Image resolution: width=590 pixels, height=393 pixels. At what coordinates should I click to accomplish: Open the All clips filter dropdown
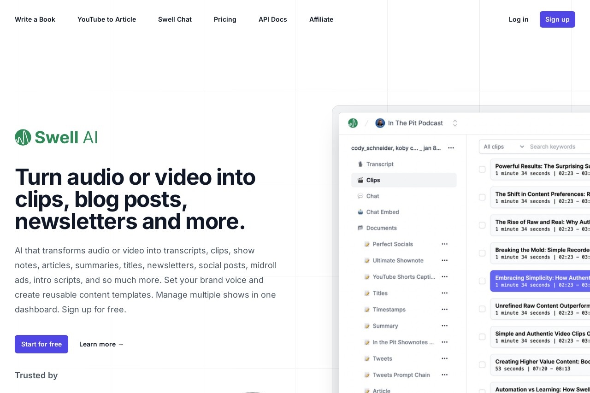click(x=503, y=147)
